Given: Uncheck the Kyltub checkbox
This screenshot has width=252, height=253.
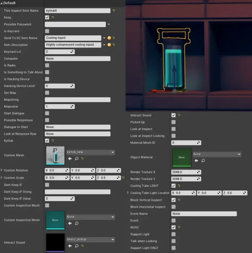Looking at the screenshot, I should tap(47, 141).
